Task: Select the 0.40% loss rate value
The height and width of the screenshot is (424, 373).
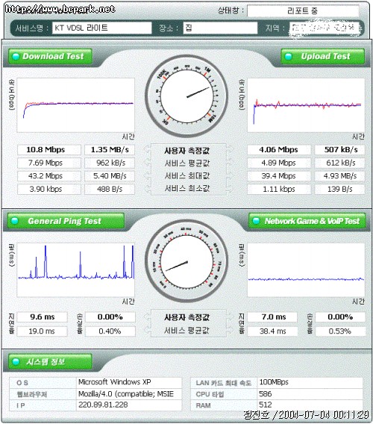Action: (110, 331)
